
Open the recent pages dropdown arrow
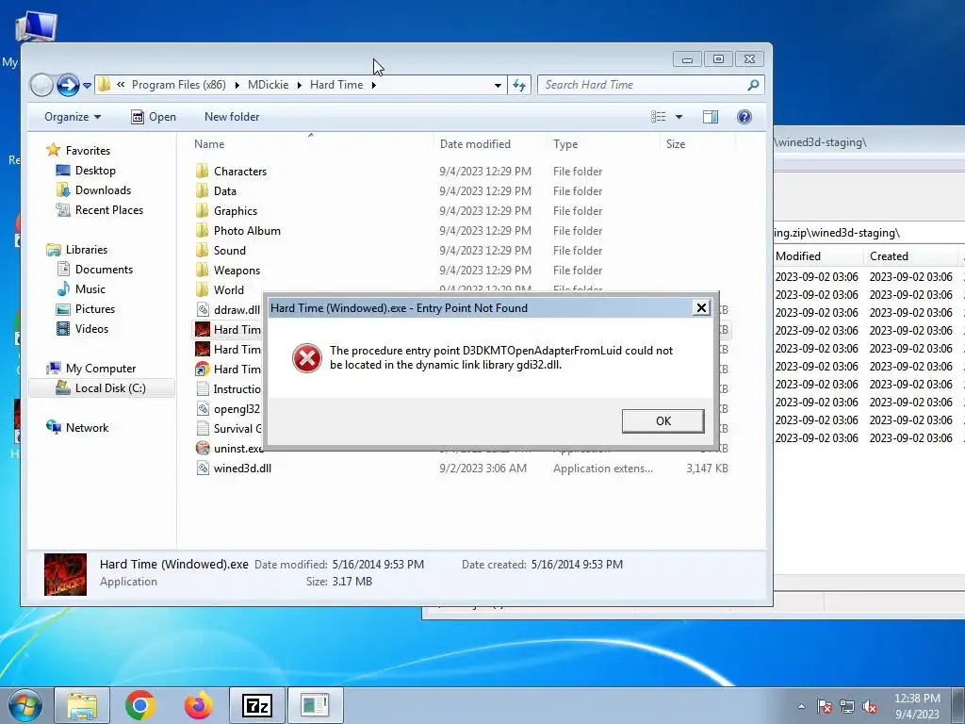pos(87,85)
